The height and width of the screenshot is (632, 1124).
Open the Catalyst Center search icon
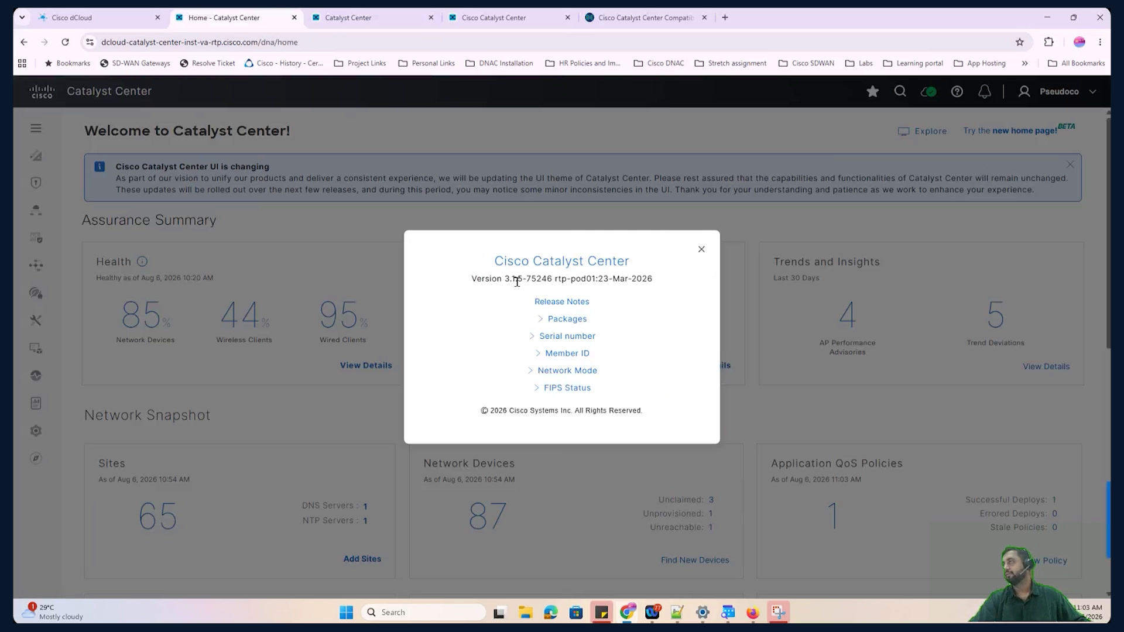(x=900, y=91)
